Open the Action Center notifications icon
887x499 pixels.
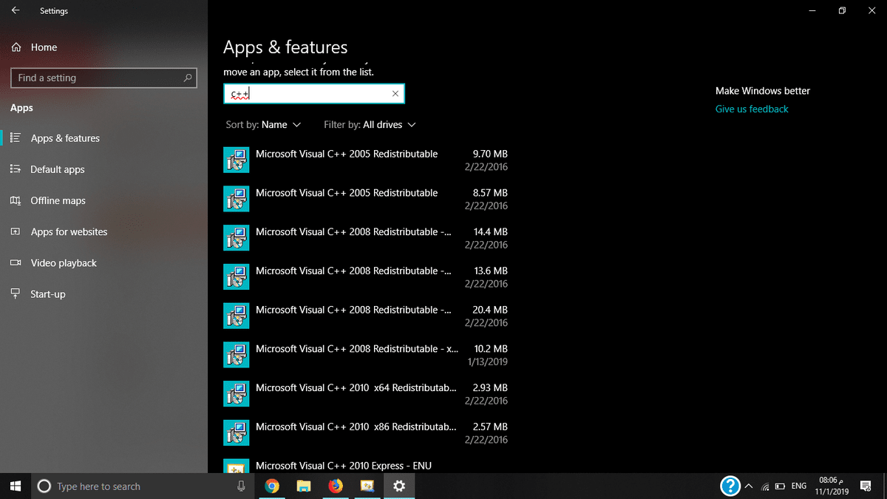866,486
